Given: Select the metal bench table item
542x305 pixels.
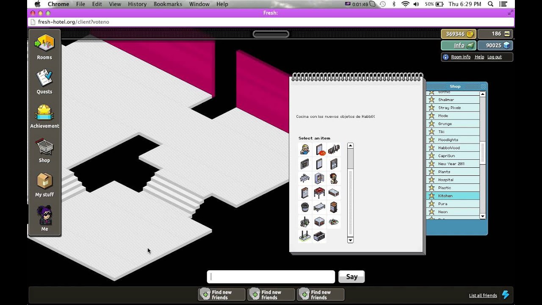Looking at the screenshot, I should point(319,207).
